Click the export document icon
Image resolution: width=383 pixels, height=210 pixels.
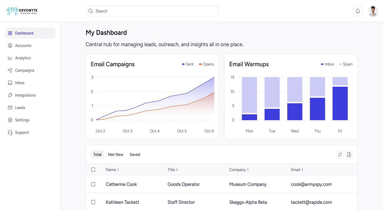349,154
